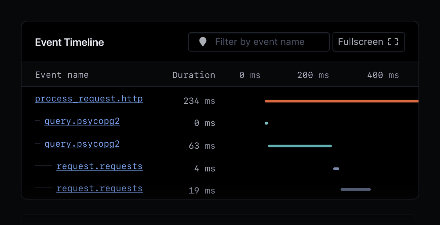Click the 200 ms timeline axis label
Viewport: 440px width, 225px height.
[313, 75]
